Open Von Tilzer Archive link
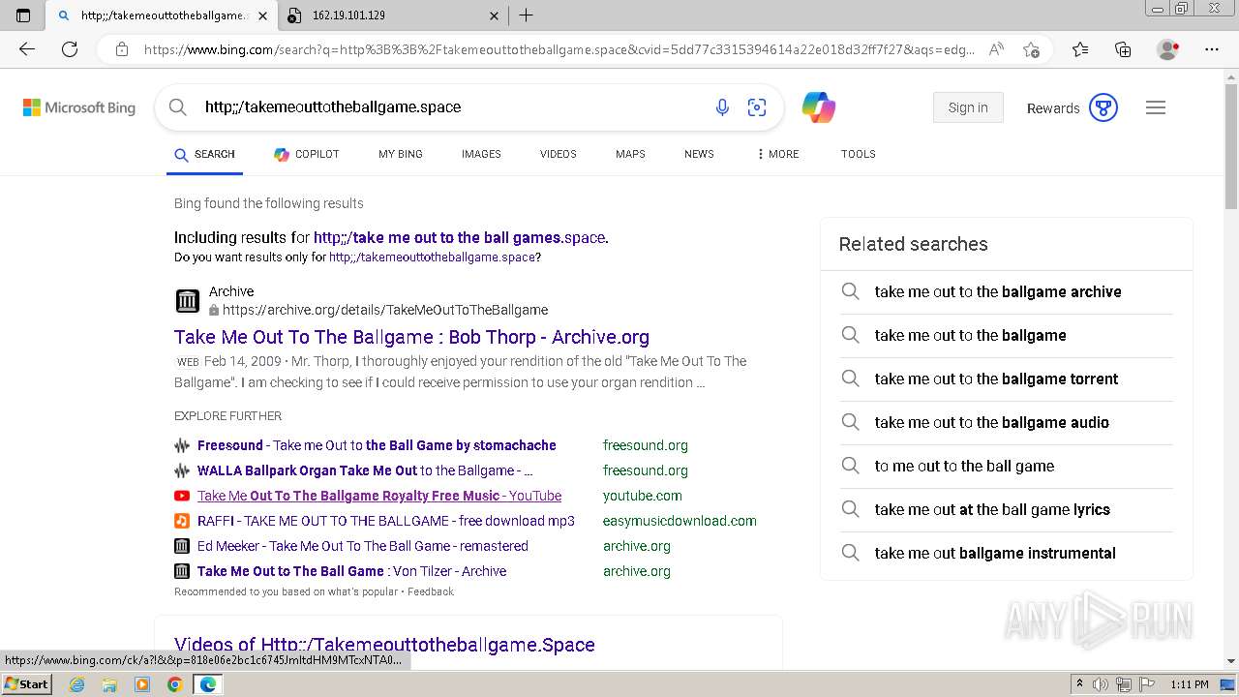 coord(352,571)
